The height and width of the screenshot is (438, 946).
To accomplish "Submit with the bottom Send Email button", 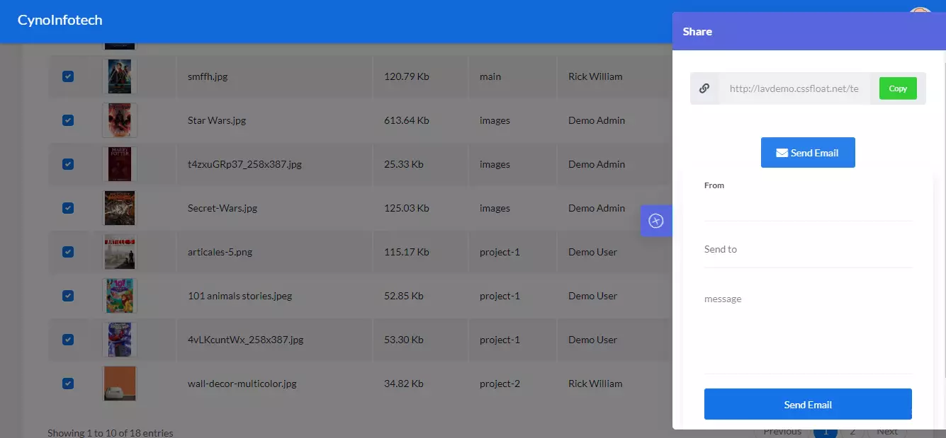I will 808,404.
